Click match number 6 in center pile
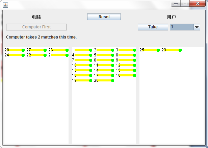 click(x=126, y=55)
